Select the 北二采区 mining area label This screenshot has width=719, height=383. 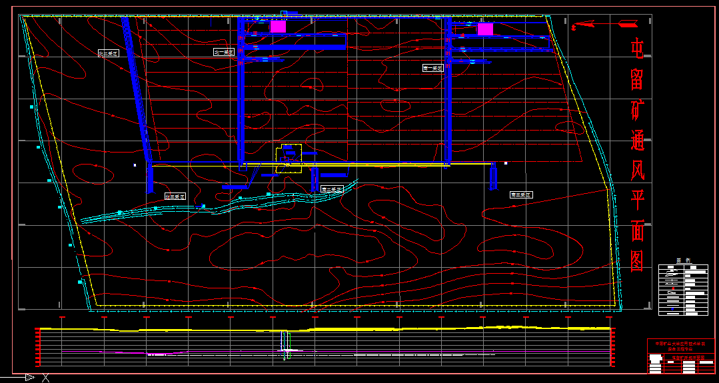point(108,53)
